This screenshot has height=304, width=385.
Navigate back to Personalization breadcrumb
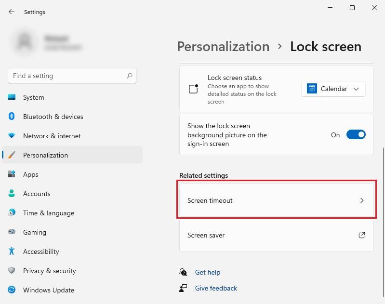223,46
